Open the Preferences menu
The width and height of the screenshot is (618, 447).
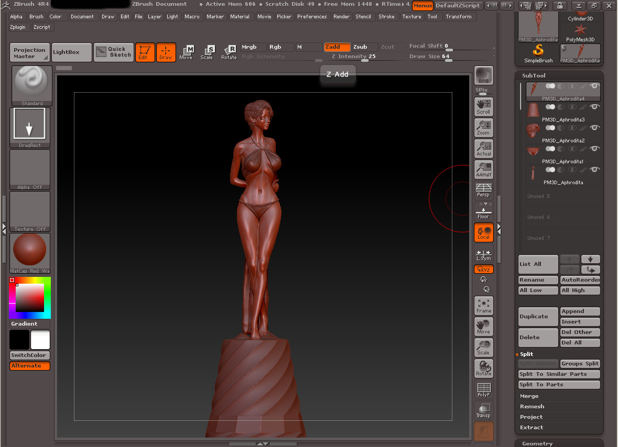(311, 17)
